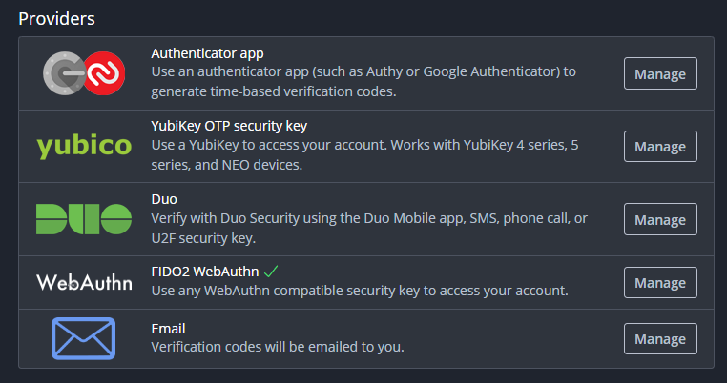The image size is (727, 383).
Task: Click the green Duo logo
Action: tap(84, 219)
